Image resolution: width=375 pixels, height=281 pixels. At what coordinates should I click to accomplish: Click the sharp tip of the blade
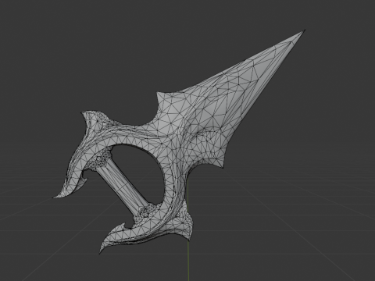(302, 32)
